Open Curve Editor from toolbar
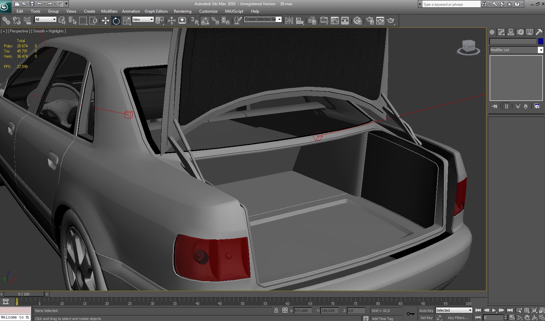Viewport: 545px width, 321px height. click(x=334, y=21)
